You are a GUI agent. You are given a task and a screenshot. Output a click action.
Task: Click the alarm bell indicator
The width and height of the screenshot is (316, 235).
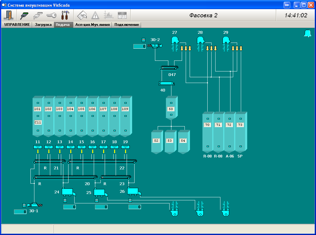click(307, 34)
